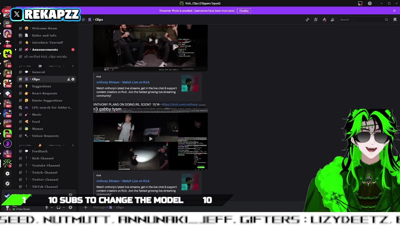Open green X server with 64 badge
This screenshot has width=400, height=225.
[7, 53]
